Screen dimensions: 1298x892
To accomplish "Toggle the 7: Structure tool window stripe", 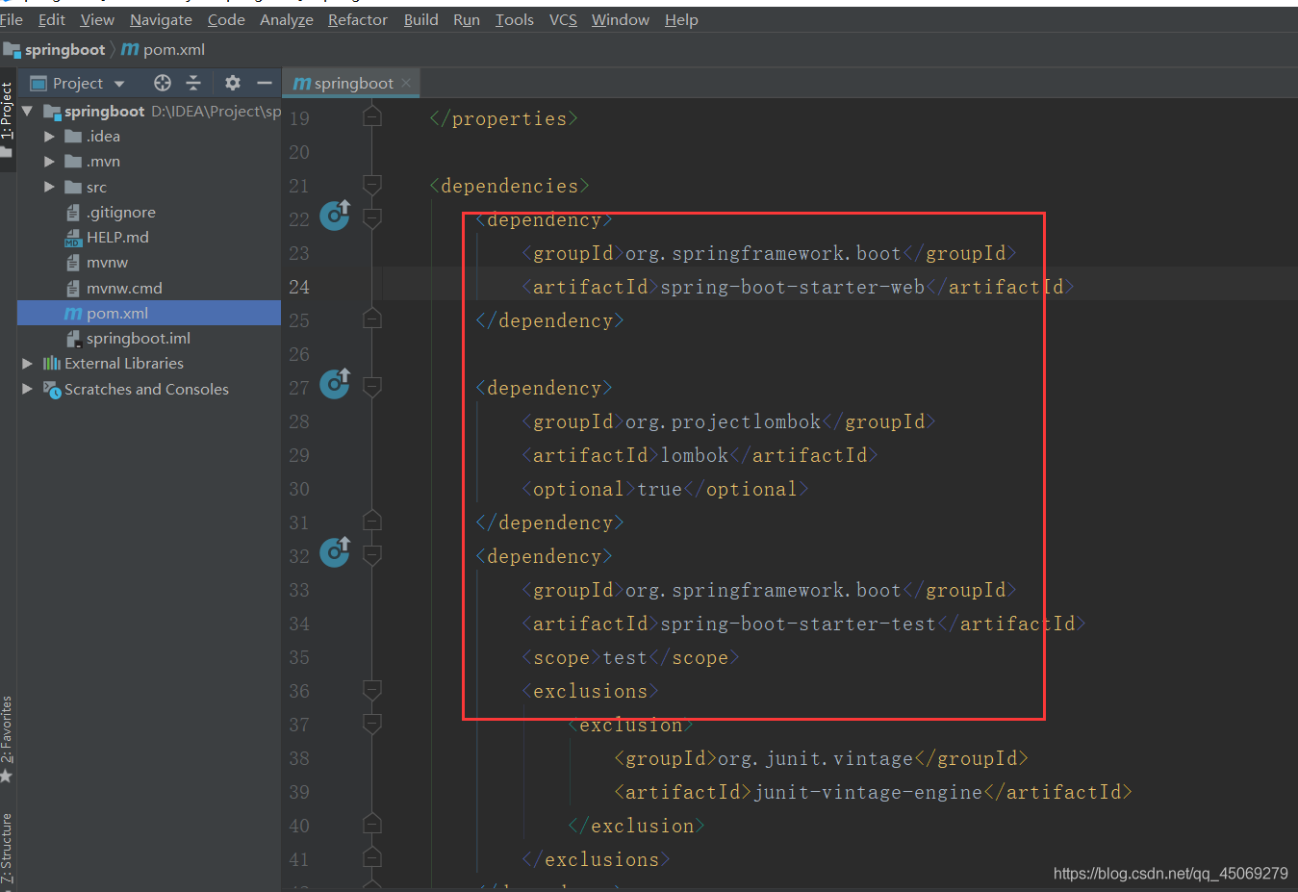I will (x=8, y=847).
